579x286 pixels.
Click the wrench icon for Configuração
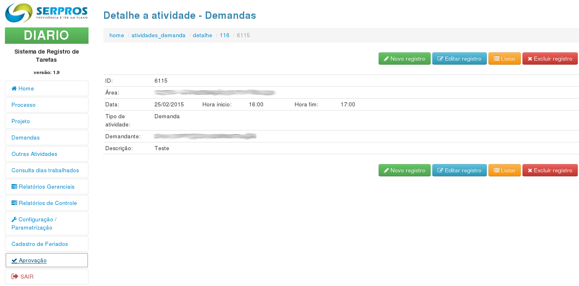point(14,219)
